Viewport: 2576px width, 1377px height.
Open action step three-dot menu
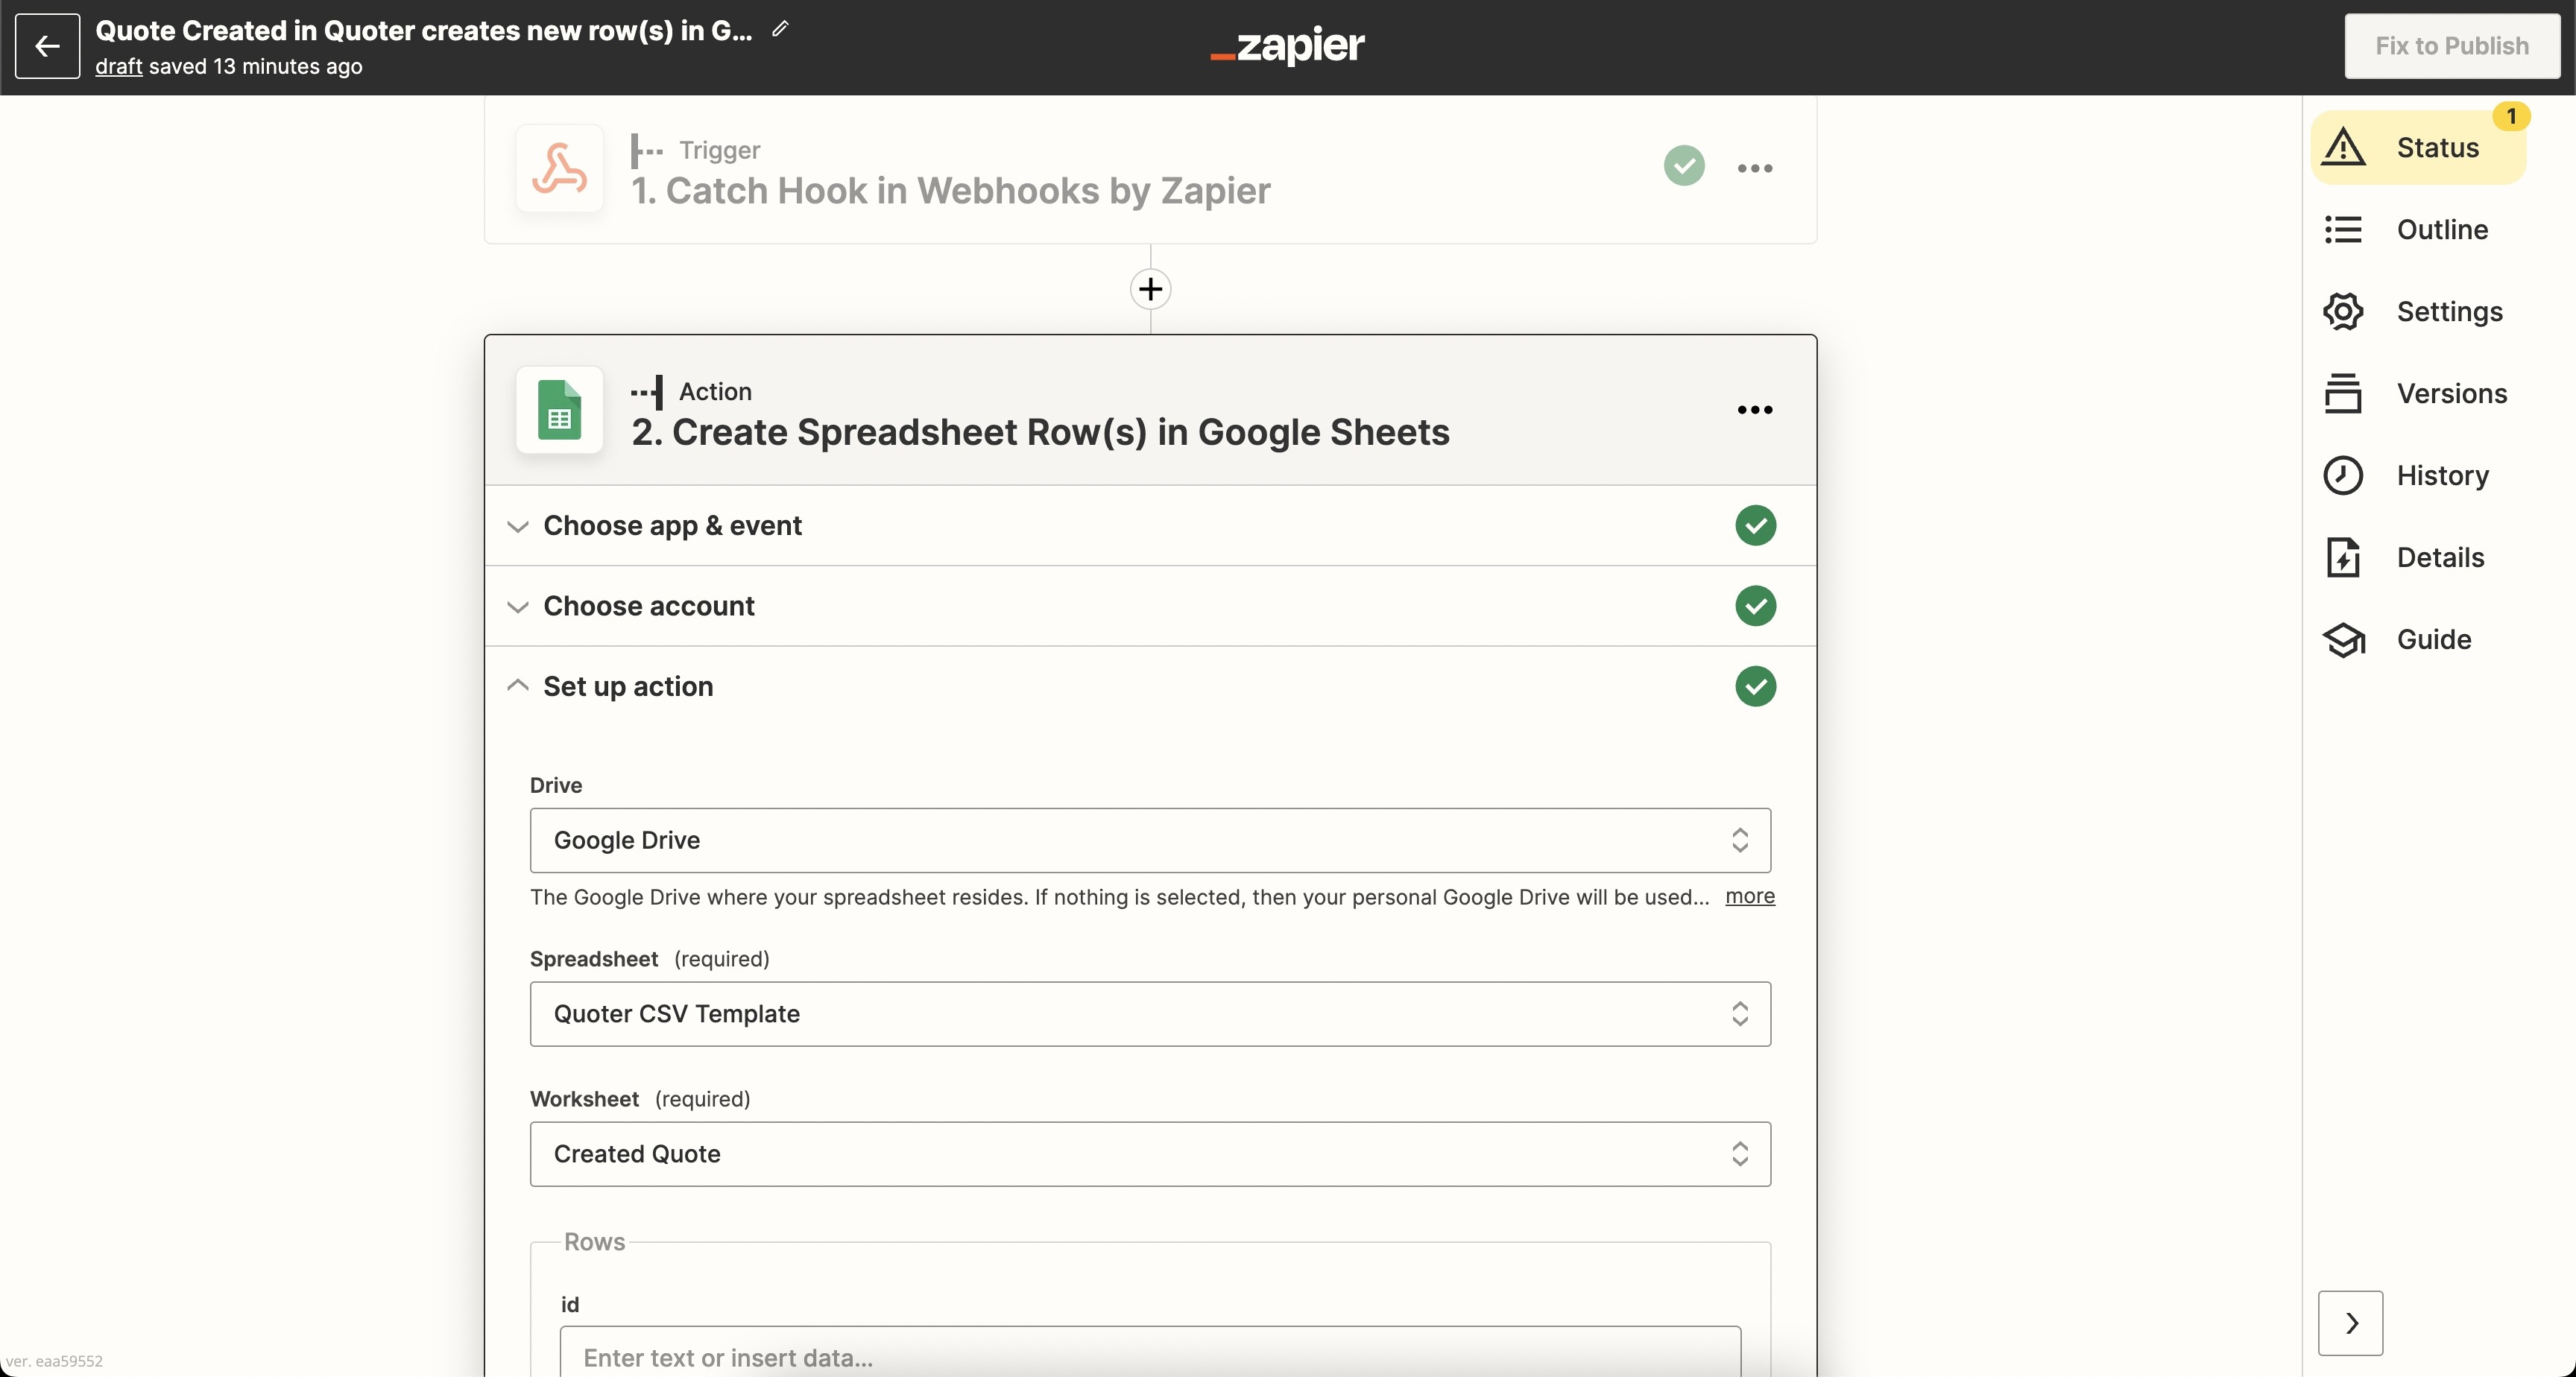point(1754,410)
